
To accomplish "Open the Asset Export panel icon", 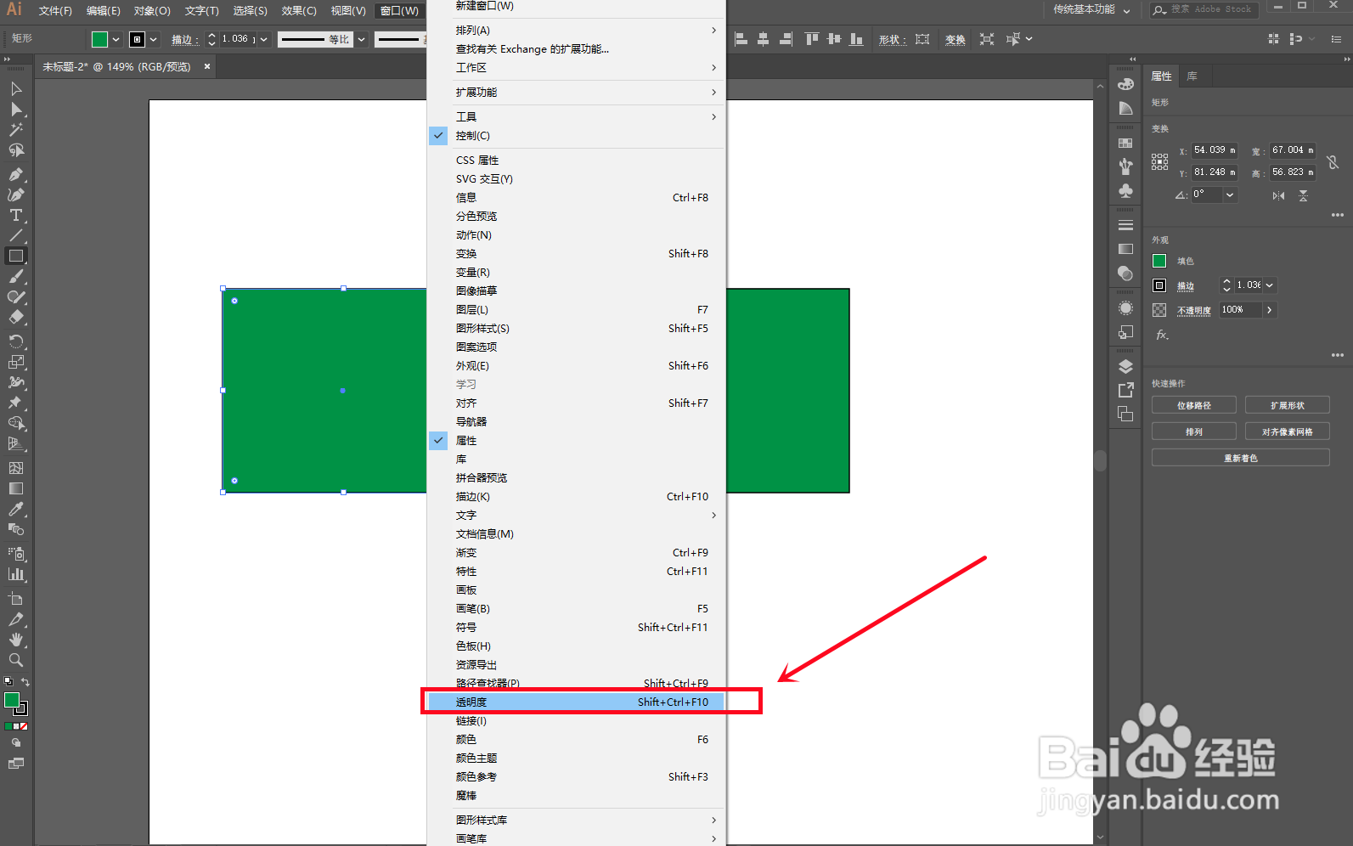I will click(1125, 390).
